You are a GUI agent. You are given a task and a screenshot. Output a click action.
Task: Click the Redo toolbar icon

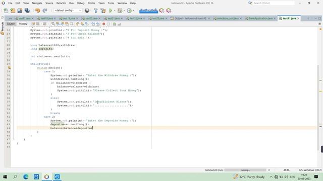(x=45, y=11)
